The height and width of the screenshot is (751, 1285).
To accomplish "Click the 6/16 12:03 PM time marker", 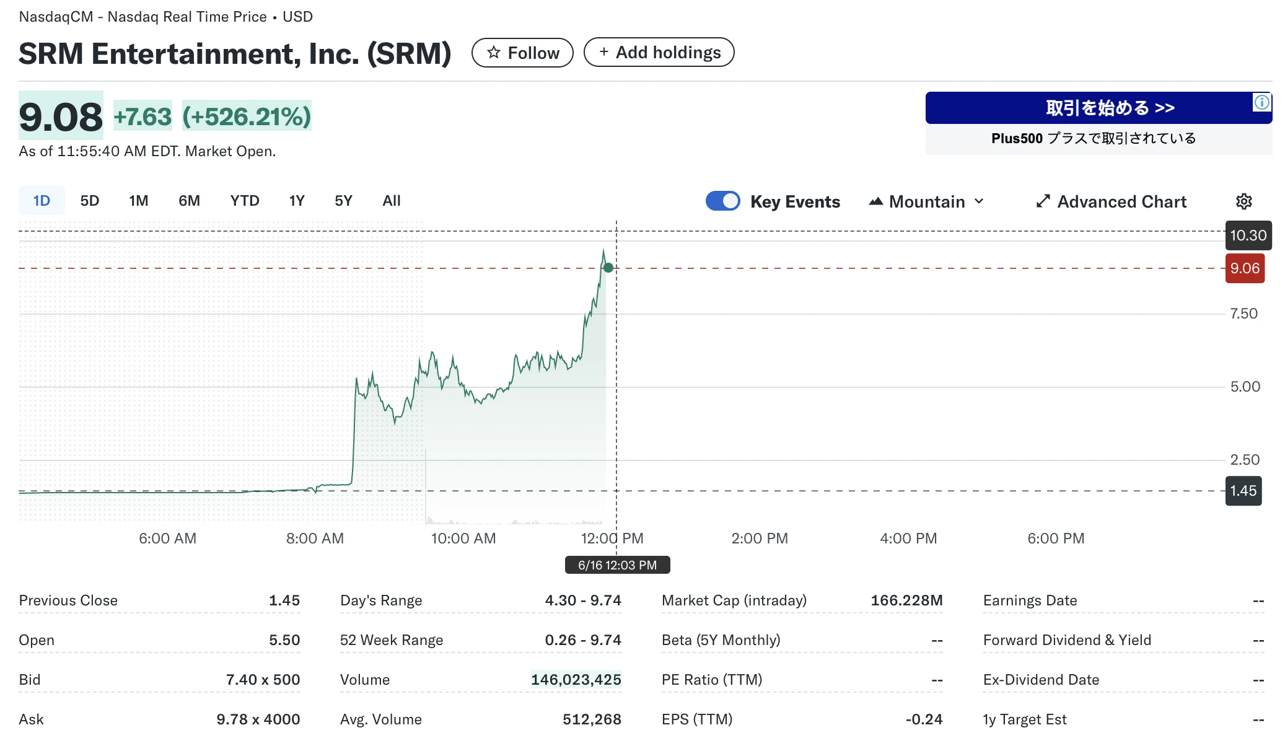I will pos(617,565).
